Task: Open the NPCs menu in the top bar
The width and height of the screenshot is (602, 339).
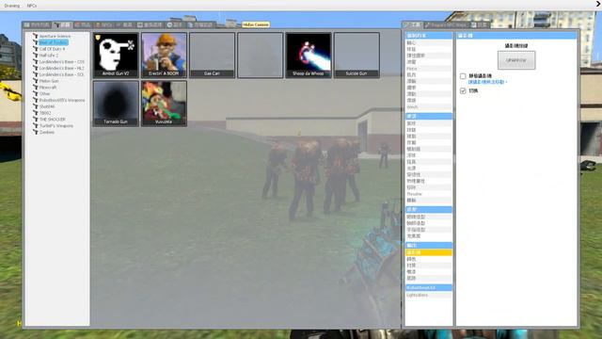Action: (x=32, y=6)
